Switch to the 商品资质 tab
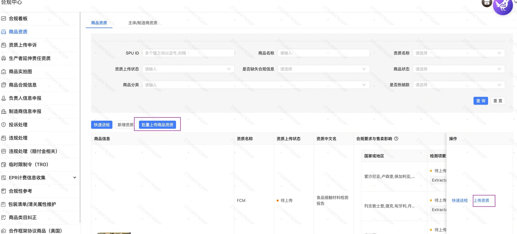This screenshot has height=234, width=517. tap(99, 23)
